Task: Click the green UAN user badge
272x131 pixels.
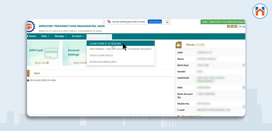Action: click(x=223, y=22)
